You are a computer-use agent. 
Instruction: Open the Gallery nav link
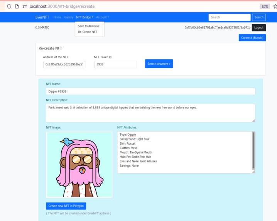[69, 17]
